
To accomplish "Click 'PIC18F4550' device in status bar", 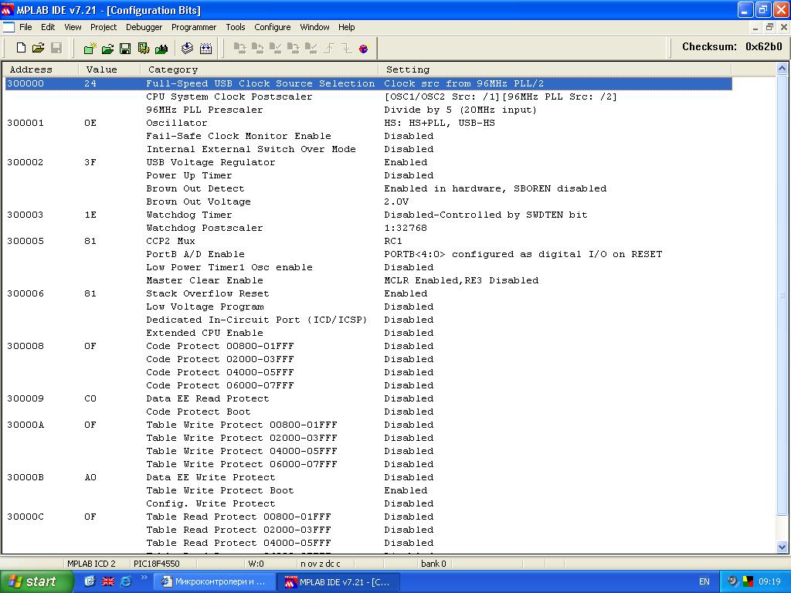I will (156, 564).
